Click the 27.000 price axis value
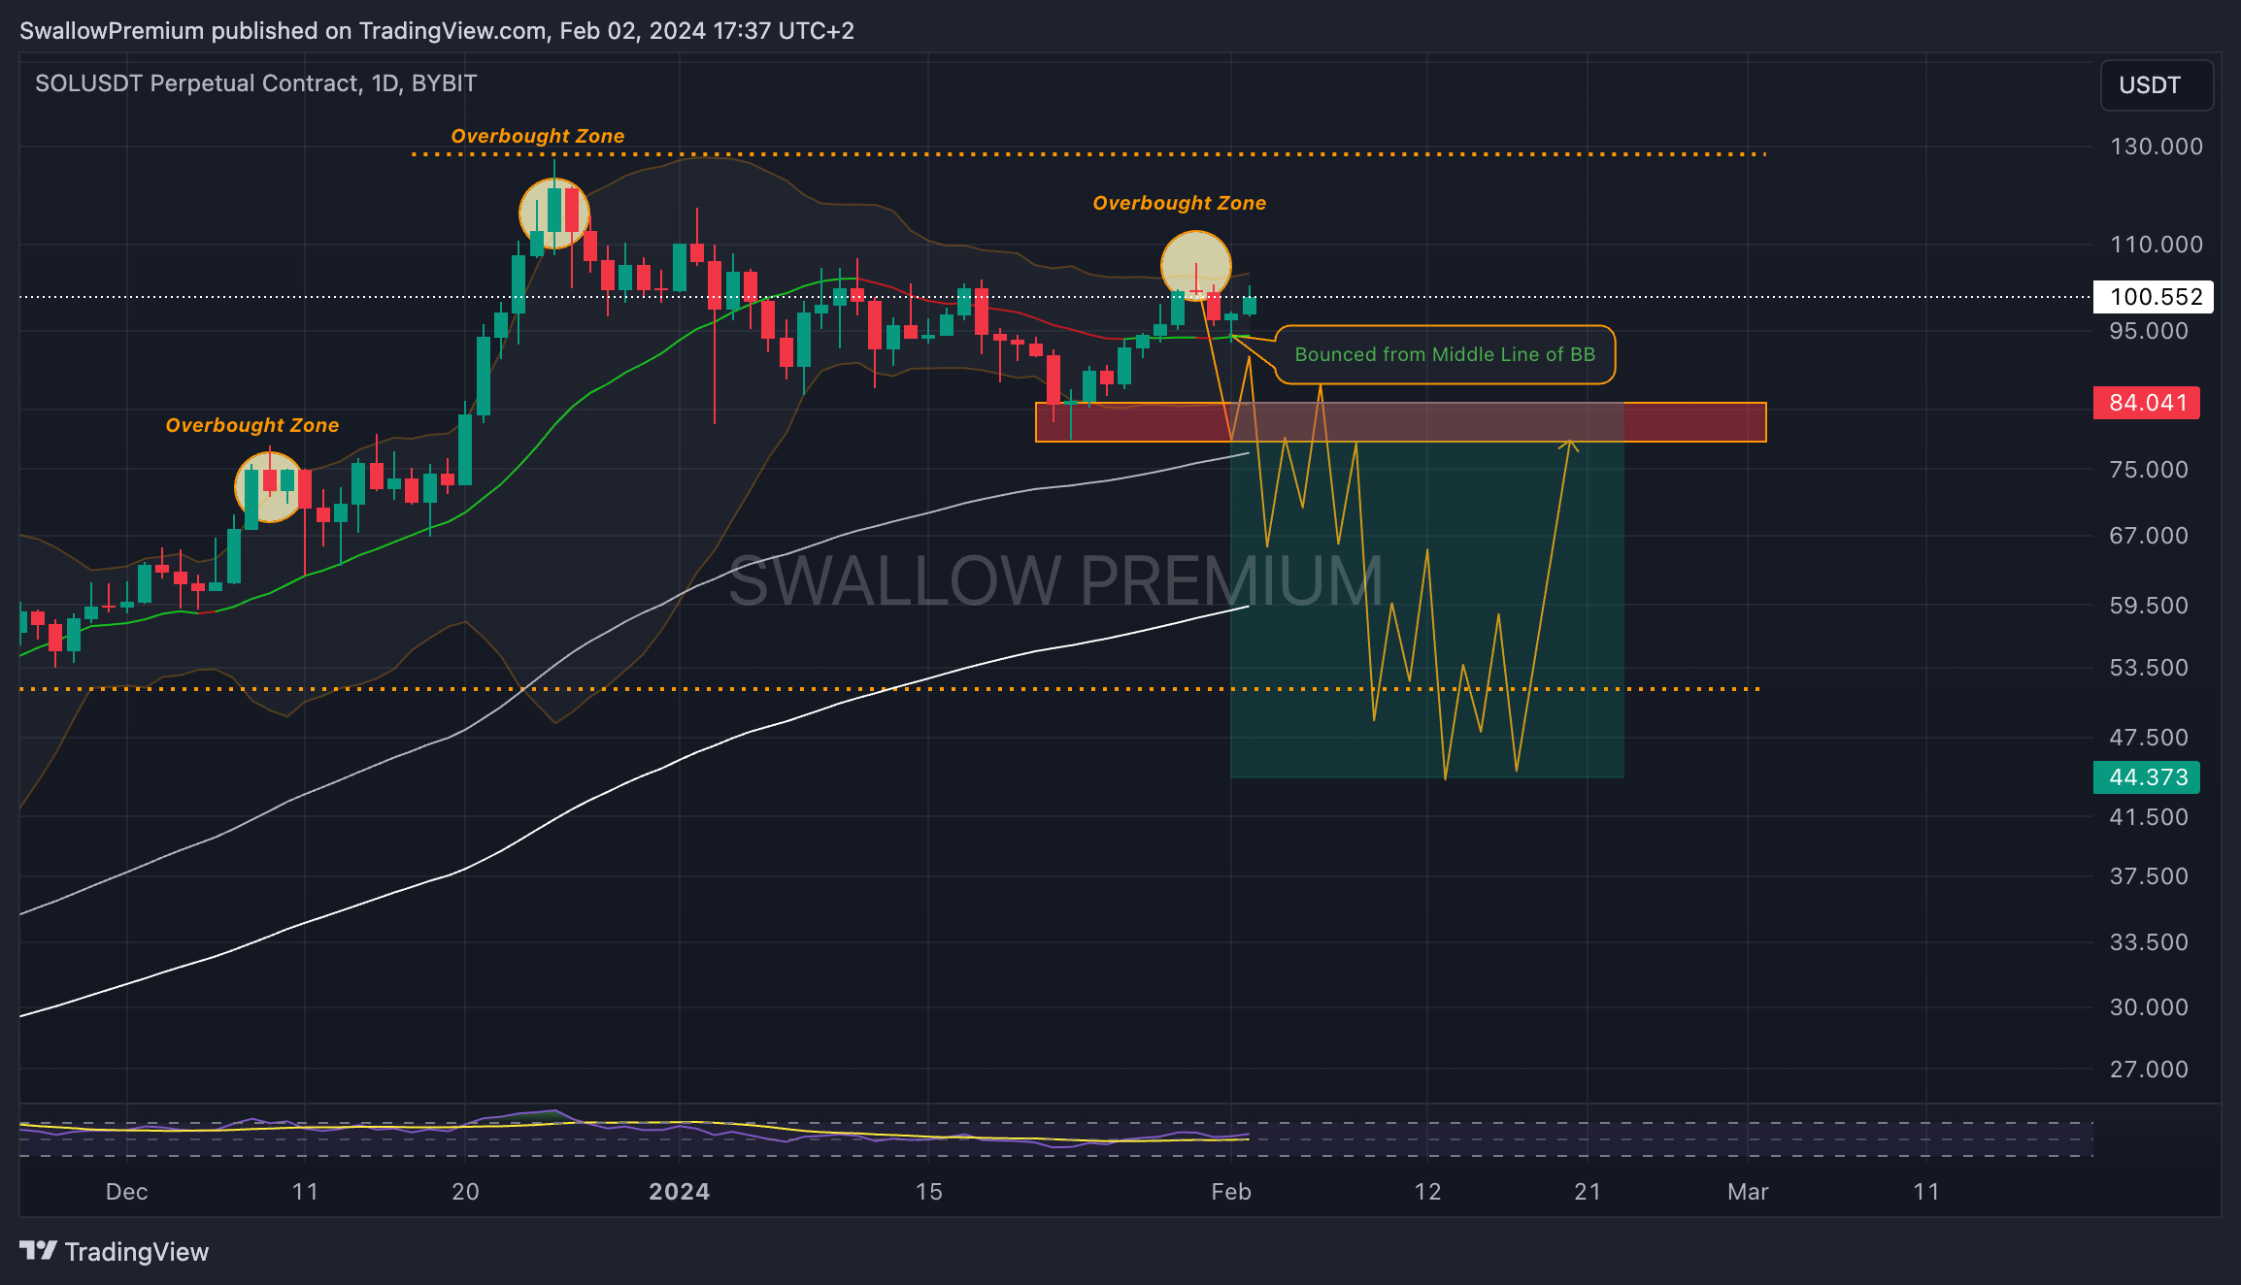 point(2149,1070)
